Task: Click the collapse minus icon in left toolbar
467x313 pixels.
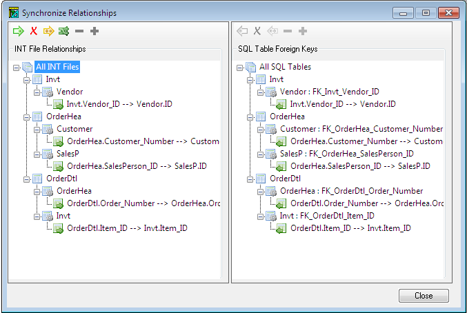Action: [79, 31]
